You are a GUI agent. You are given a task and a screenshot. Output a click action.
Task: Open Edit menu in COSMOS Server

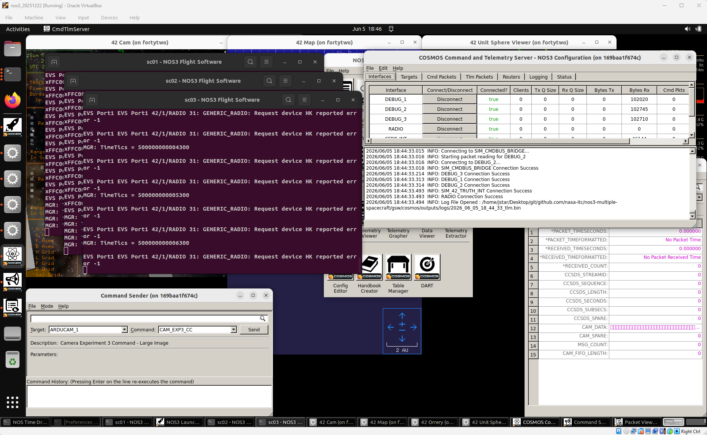point(383,68)
